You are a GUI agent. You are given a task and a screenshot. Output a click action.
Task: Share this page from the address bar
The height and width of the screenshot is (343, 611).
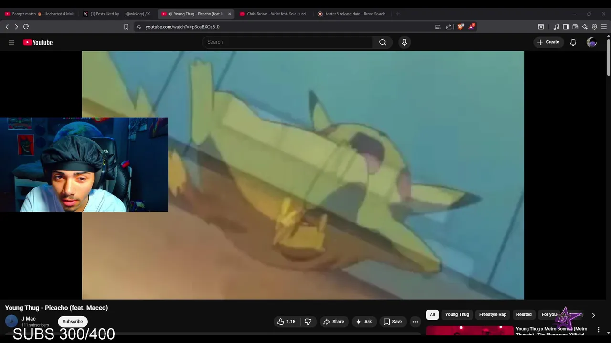pyautogui.click(x=449, y=27)
